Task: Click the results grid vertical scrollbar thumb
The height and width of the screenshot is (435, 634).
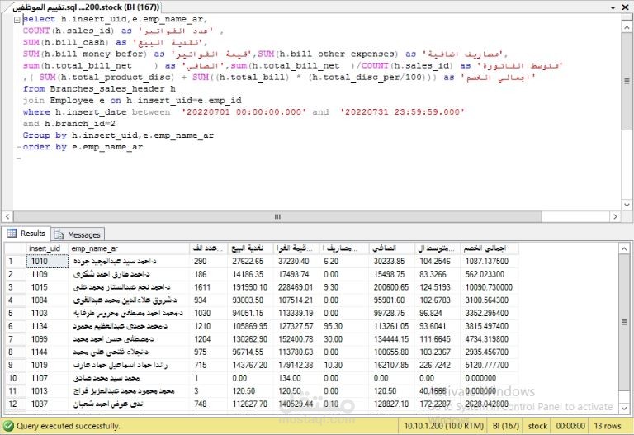Action: click(624, 322)
